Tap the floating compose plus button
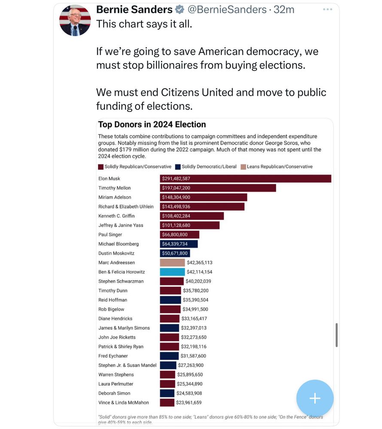382x429 pixels. coord(315,398)
